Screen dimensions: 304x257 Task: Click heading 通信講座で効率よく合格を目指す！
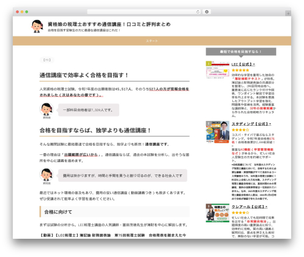point(84,75)
